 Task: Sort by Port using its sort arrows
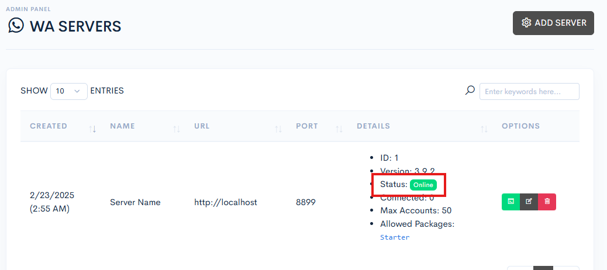[339, 129]
